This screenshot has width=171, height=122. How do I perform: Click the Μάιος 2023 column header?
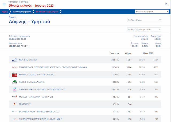[148, 53]
